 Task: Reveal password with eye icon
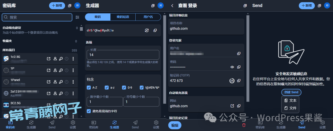click(x=232, y=67)
